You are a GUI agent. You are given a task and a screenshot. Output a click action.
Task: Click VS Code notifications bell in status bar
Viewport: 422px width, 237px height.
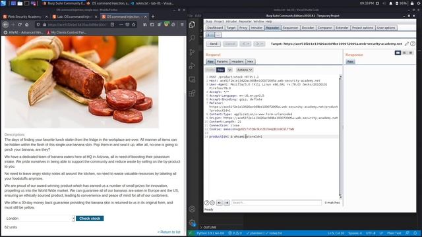coord(415,233)
